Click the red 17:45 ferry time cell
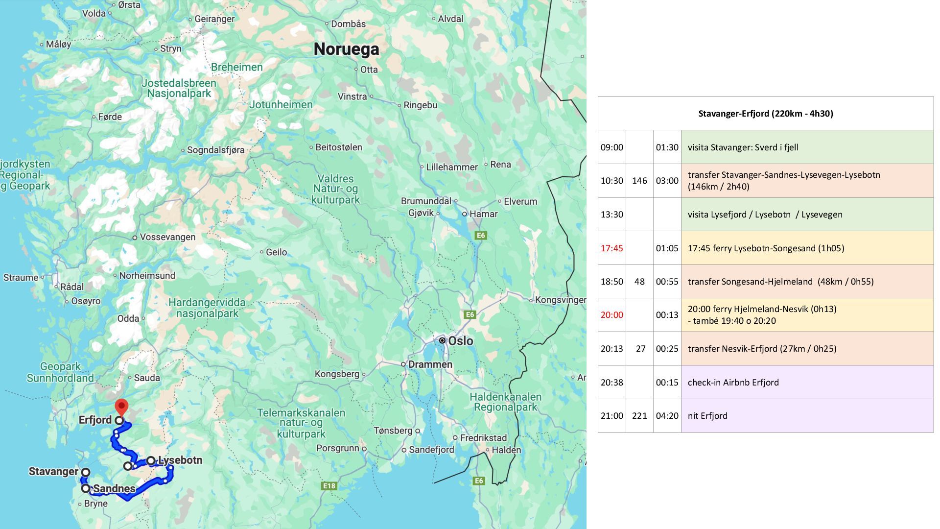 (x=611, y=248)
